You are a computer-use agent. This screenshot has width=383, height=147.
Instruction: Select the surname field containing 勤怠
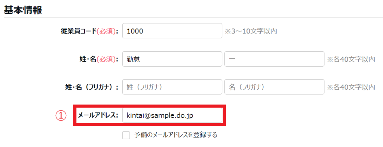pos(172,59)
